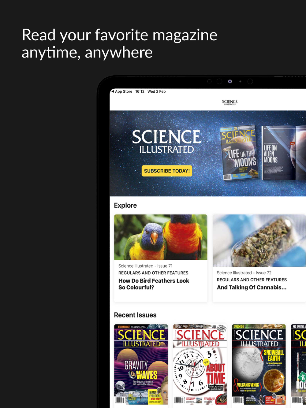Tap the Subscribe Today! button
This screenshot has width=306, height=408.
pyautogui.click(x=167, y=171)
